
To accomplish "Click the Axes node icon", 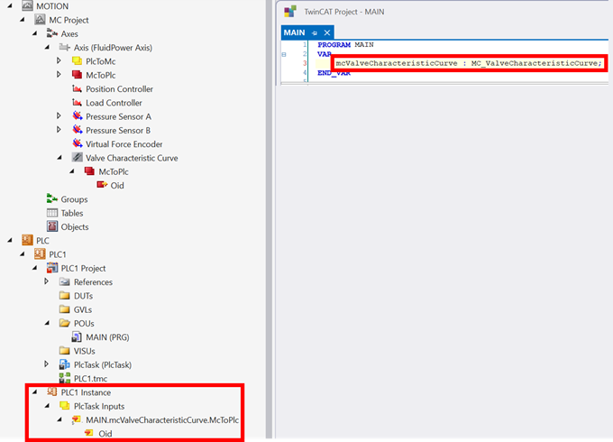I will 52,33.
